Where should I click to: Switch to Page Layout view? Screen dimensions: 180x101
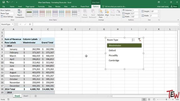click(x=149, y=99)
